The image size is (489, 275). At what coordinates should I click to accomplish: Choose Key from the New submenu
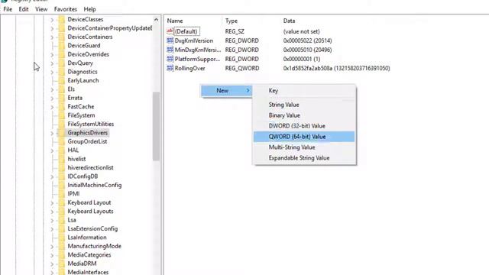pos(304,91)
